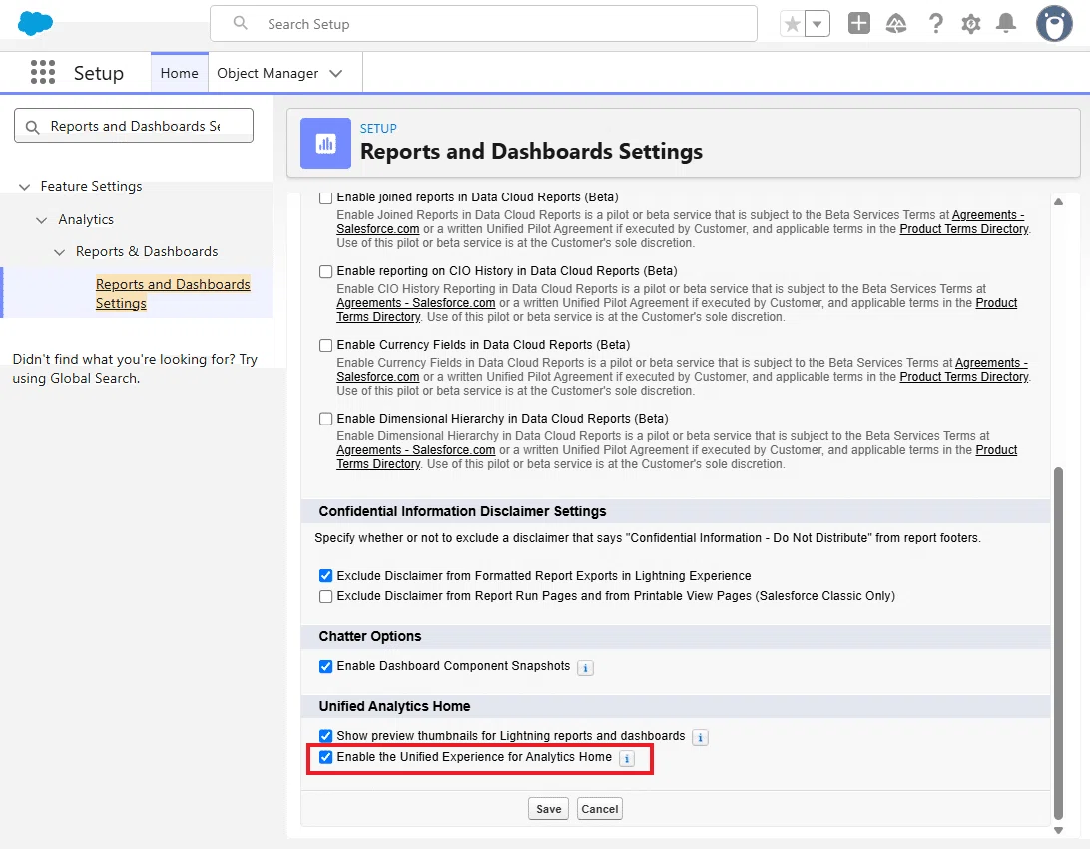The height and width of the screenshot is (849, 1090).
Task: Uncheck Exclude Disclaimer from Formatted Report Exports
Action: tap(325, 575)
